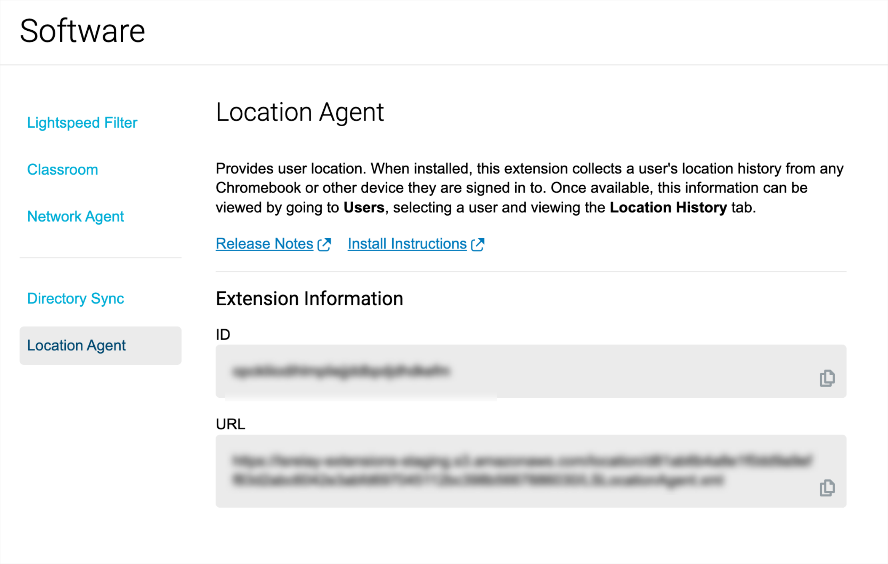Navigate to Network Agent
Image resolution: width=888 pixels, height=564 pixels.
click(76, 216)
